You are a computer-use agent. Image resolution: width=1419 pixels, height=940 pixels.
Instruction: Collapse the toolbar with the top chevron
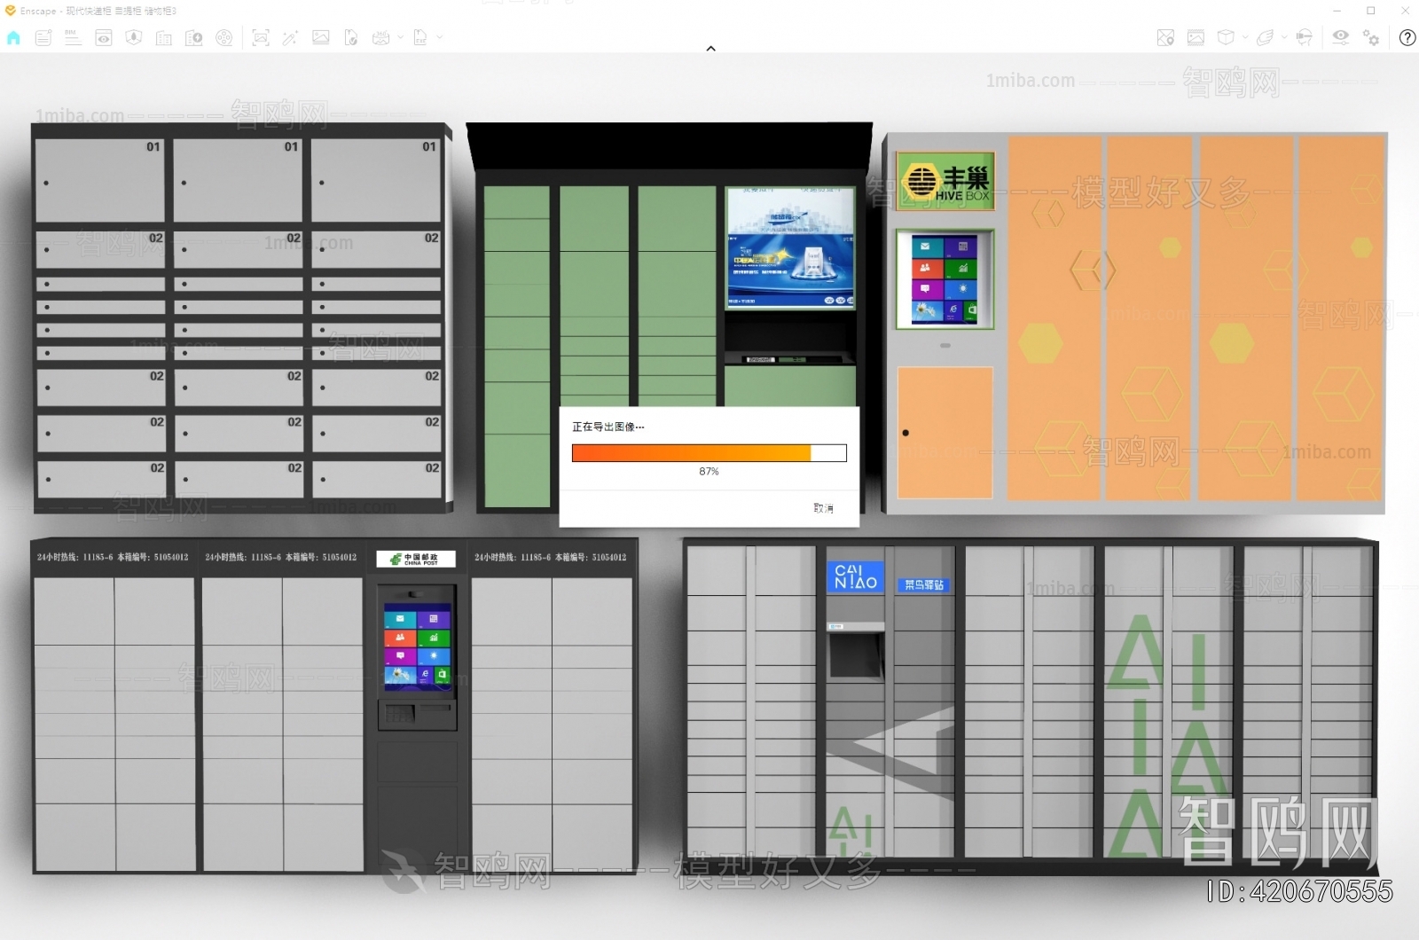(710, 49)
